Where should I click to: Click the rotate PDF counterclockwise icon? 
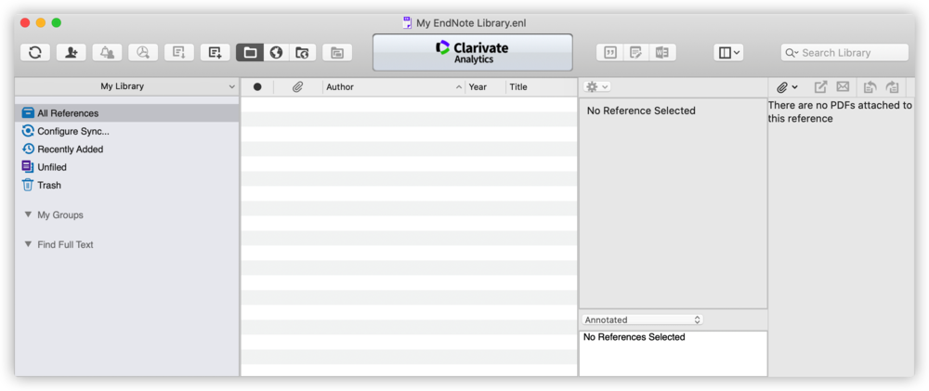click(x=870, y=87)
